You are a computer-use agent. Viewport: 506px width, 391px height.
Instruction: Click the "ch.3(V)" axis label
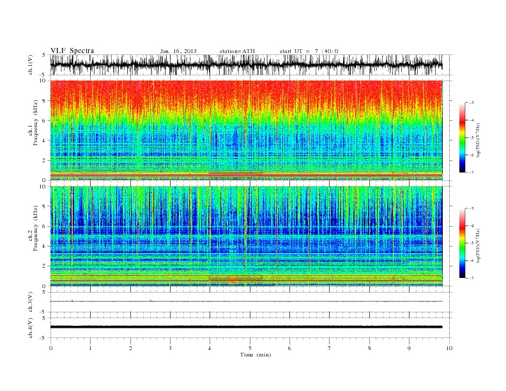(31, 302)
